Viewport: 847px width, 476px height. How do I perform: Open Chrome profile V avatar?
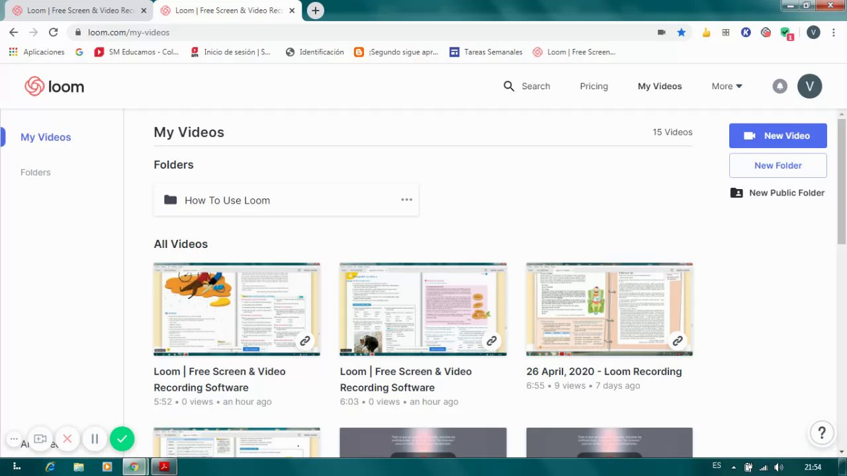click(x=813, y=32)
